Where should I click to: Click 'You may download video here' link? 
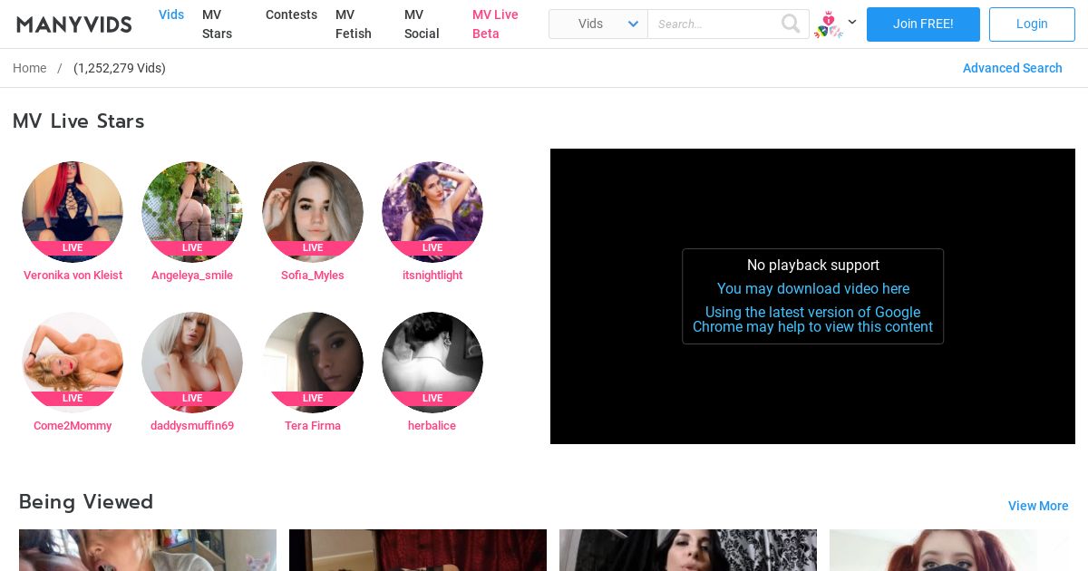[x=813, y=288]
